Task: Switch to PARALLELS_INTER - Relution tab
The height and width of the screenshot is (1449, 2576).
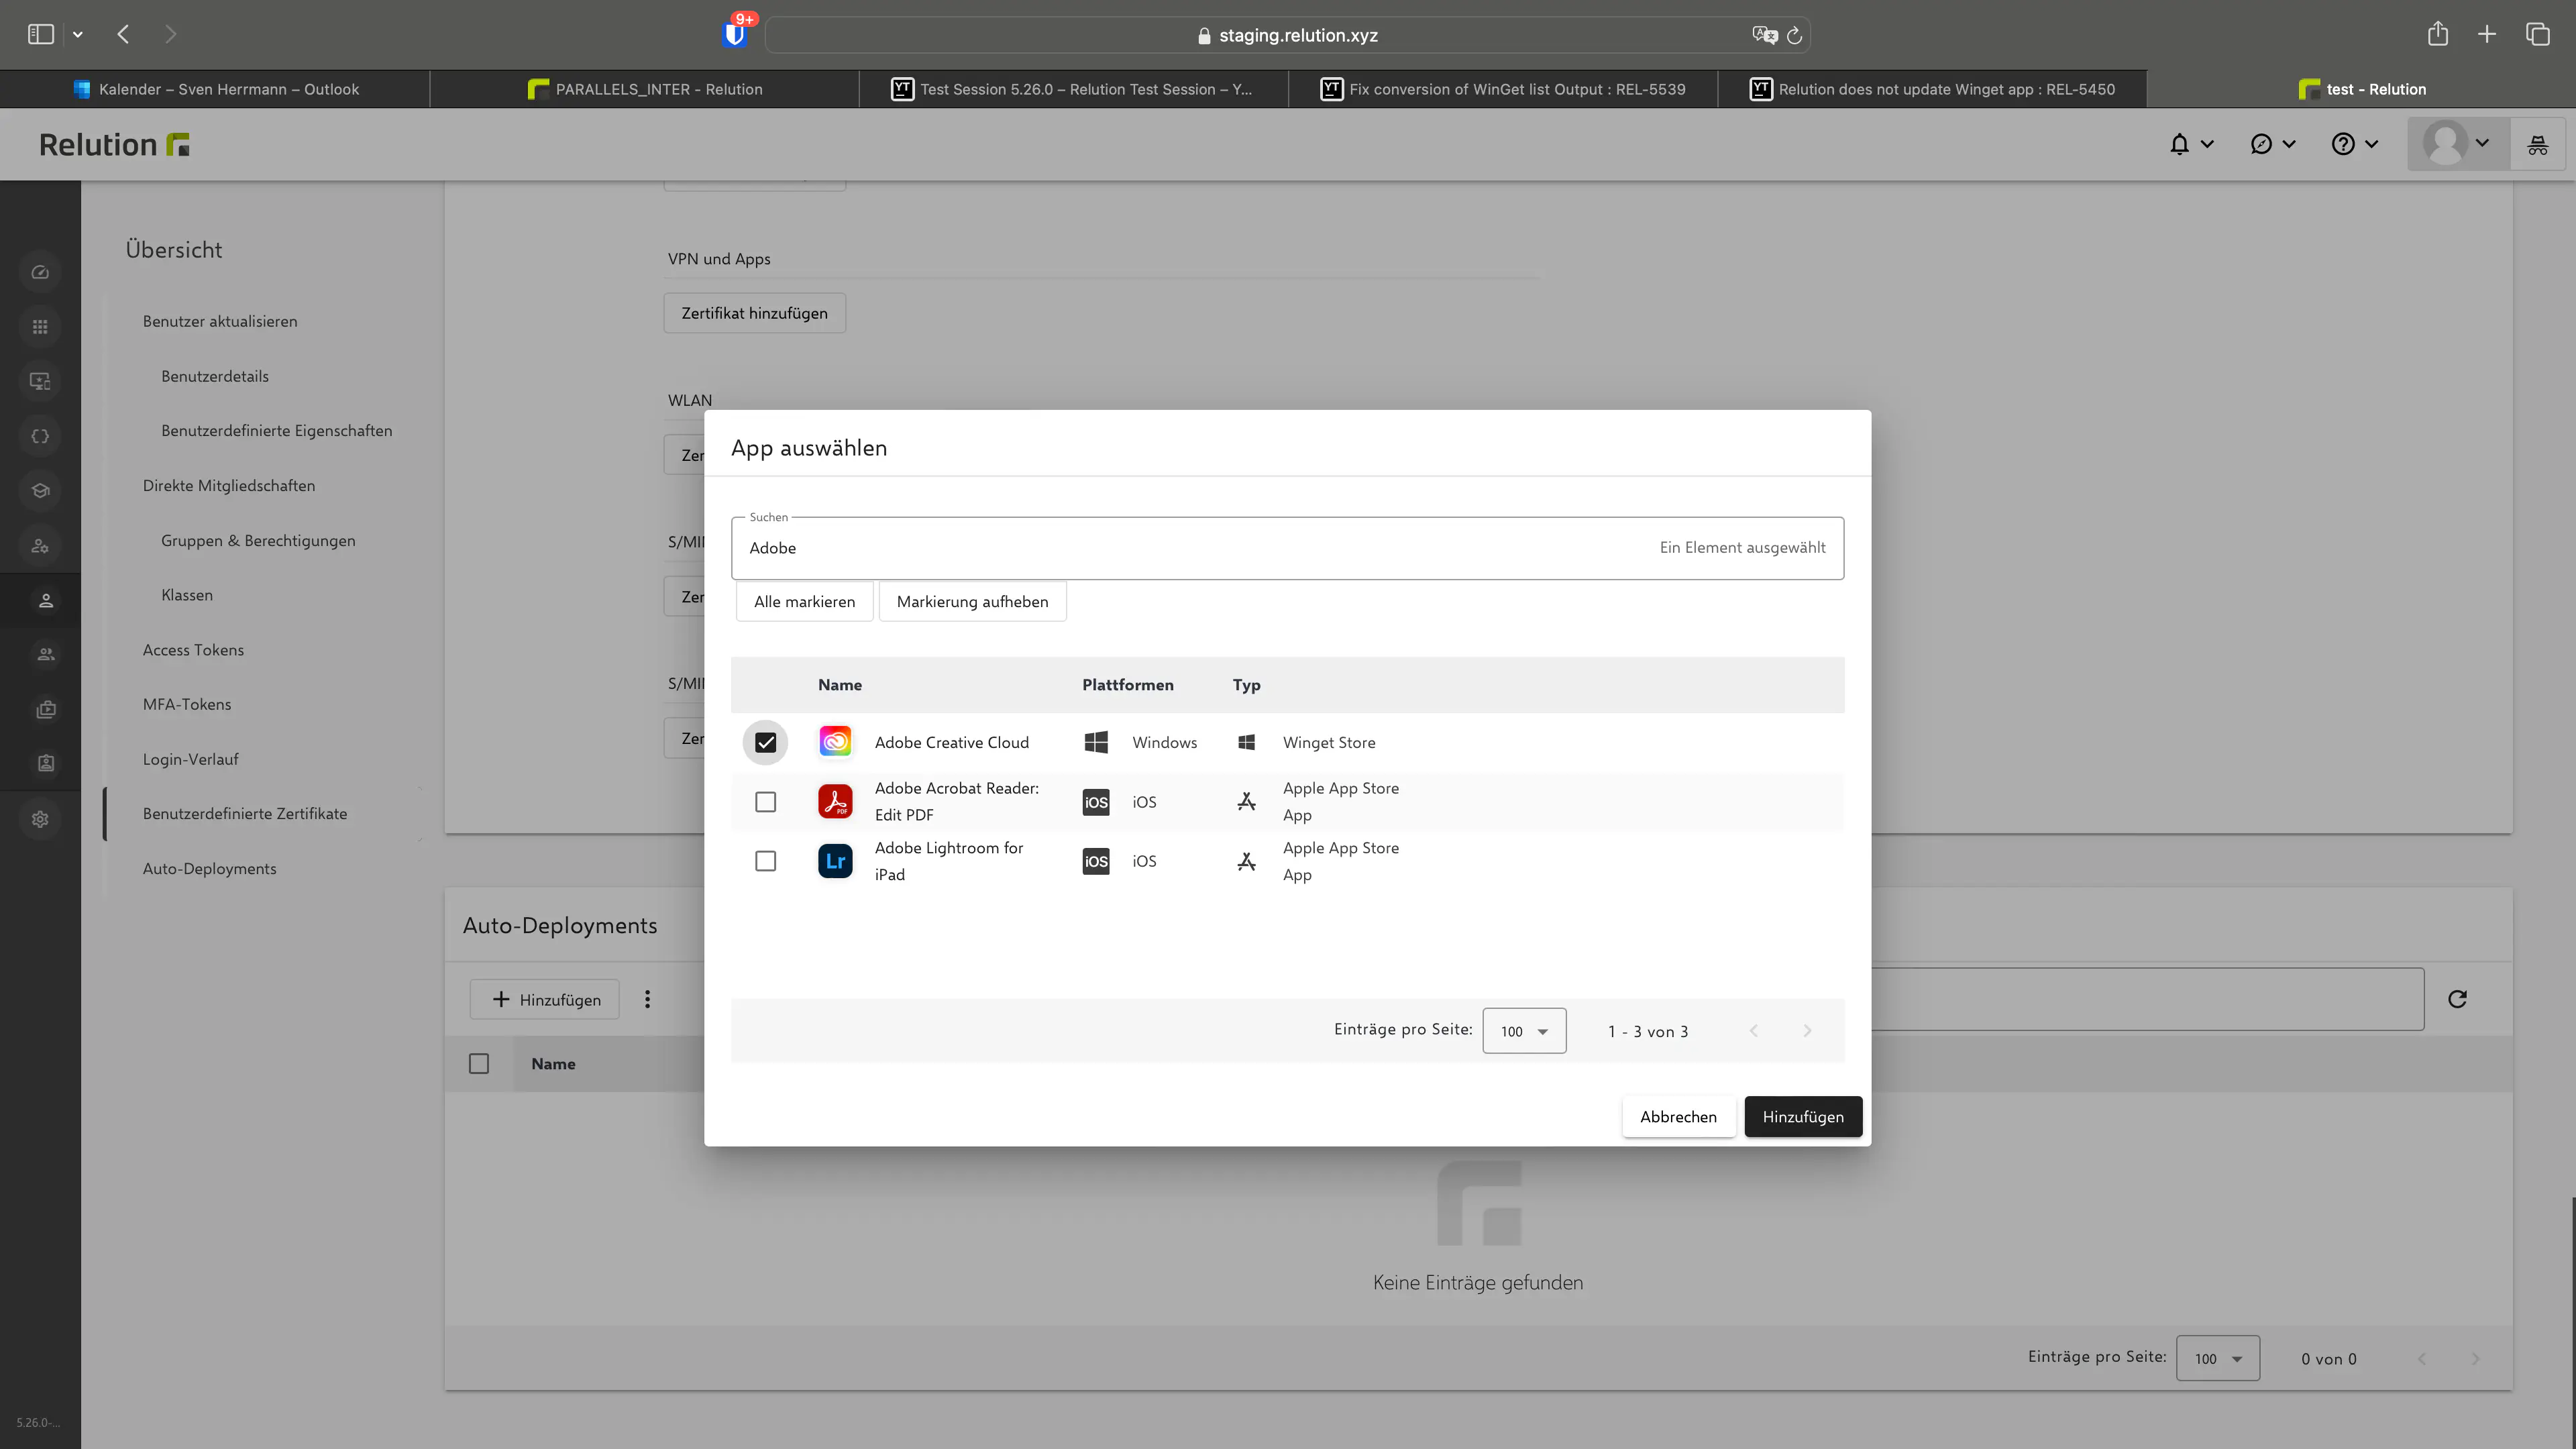Action: pyautogui.click(x=645, y=89)
